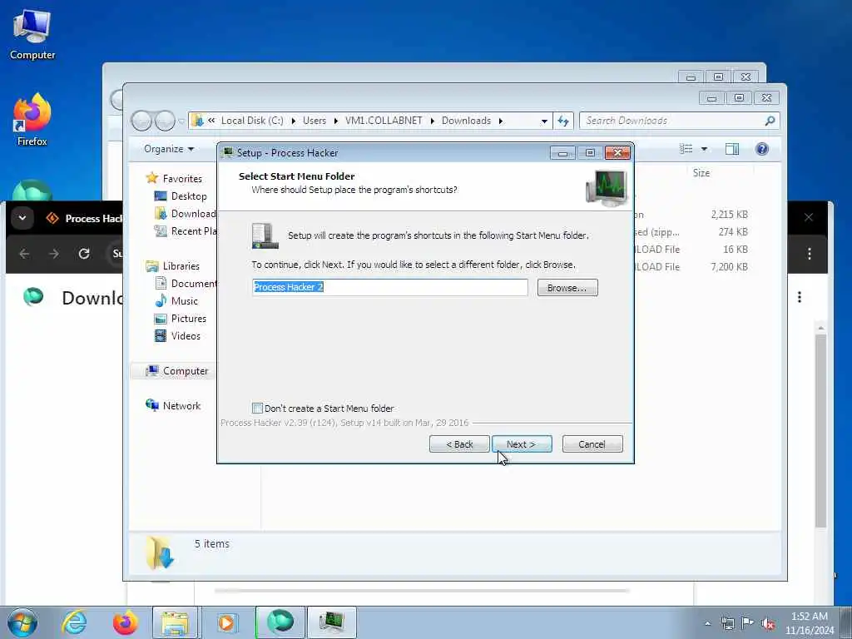Open Computer desktop icon
The height and width of the screenshot is (639, 852).
[x=32, y=34]
